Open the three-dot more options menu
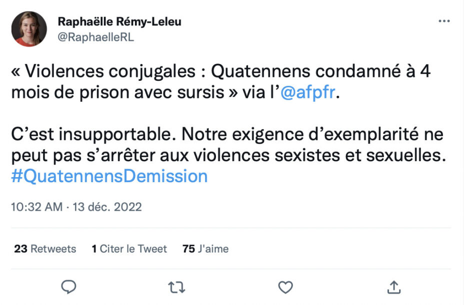This screenshot has width=464, height=305. [x=443, y=21]
